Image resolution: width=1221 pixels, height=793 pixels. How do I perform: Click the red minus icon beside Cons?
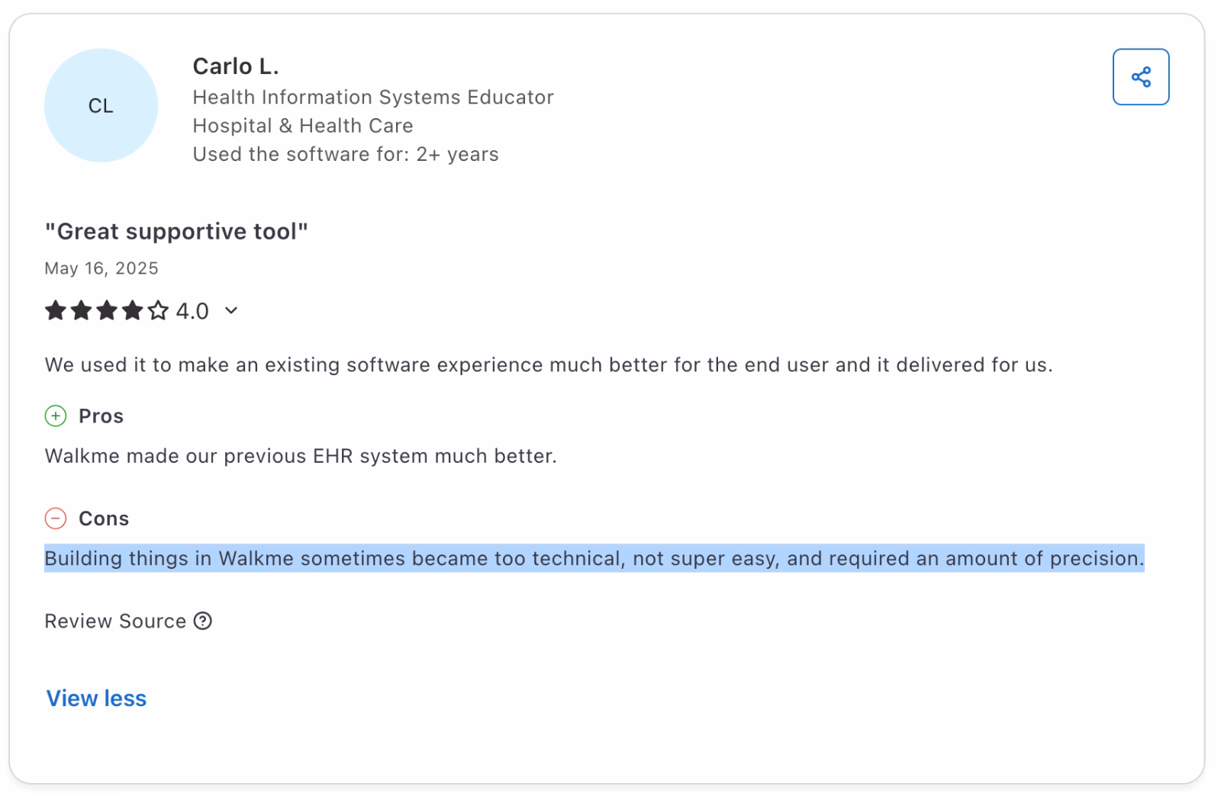tap(54, 518)
